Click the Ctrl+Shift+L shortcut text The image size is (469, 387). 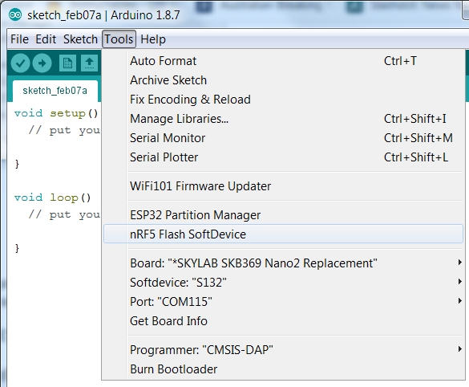[416, 157]
